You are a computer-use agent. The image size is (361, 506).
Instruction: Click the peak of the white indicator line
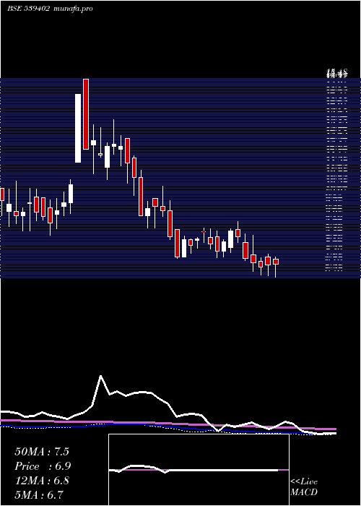100,376
